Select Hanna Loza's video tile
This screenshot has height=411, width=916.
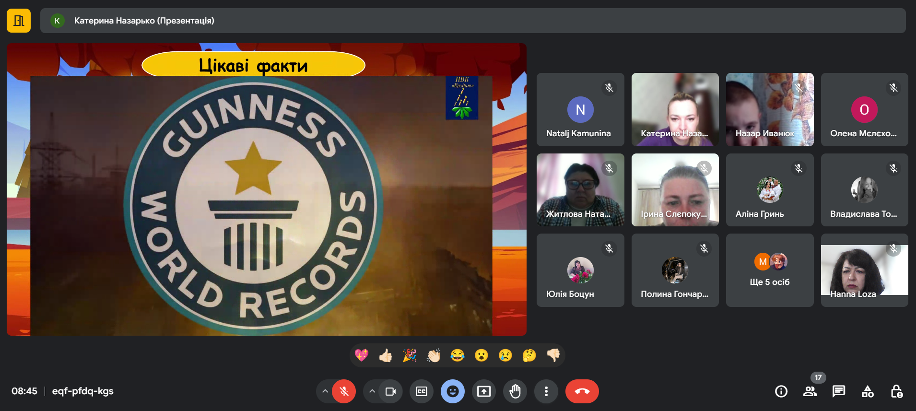pyautogui.click(x=864, y=270)
